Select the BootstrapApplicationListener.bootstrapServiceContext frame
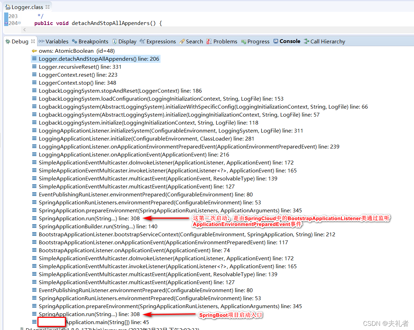This screenshot has width=414, height=330. coord(139,234)
